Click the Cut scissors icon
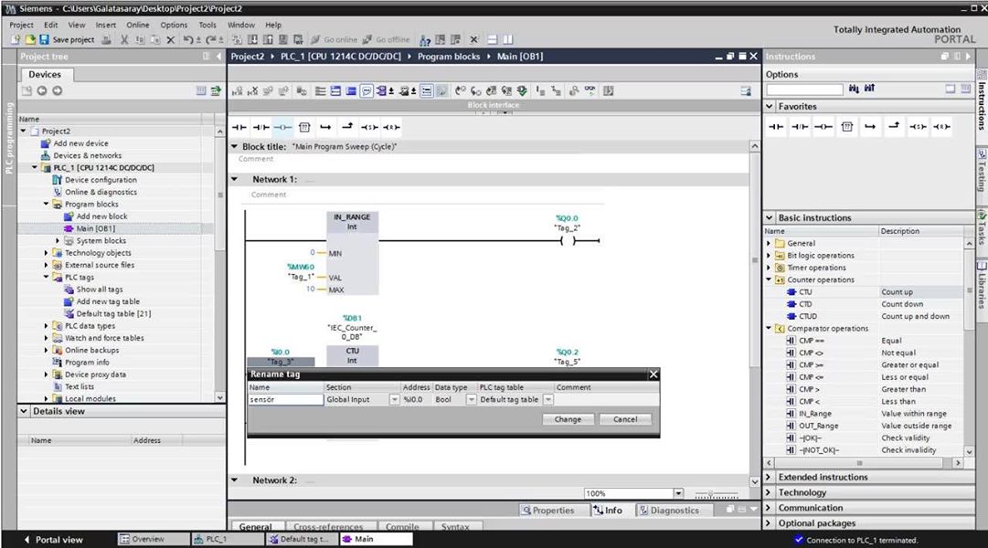This screenshot has height=548, width=988. click(x=124, y=39)
